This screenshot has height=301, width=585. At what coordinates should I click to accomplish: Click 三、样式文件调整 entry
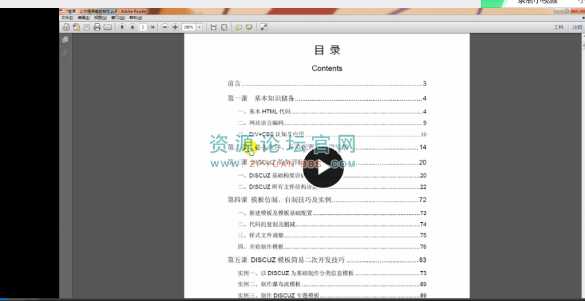click(x=332, y=235)
